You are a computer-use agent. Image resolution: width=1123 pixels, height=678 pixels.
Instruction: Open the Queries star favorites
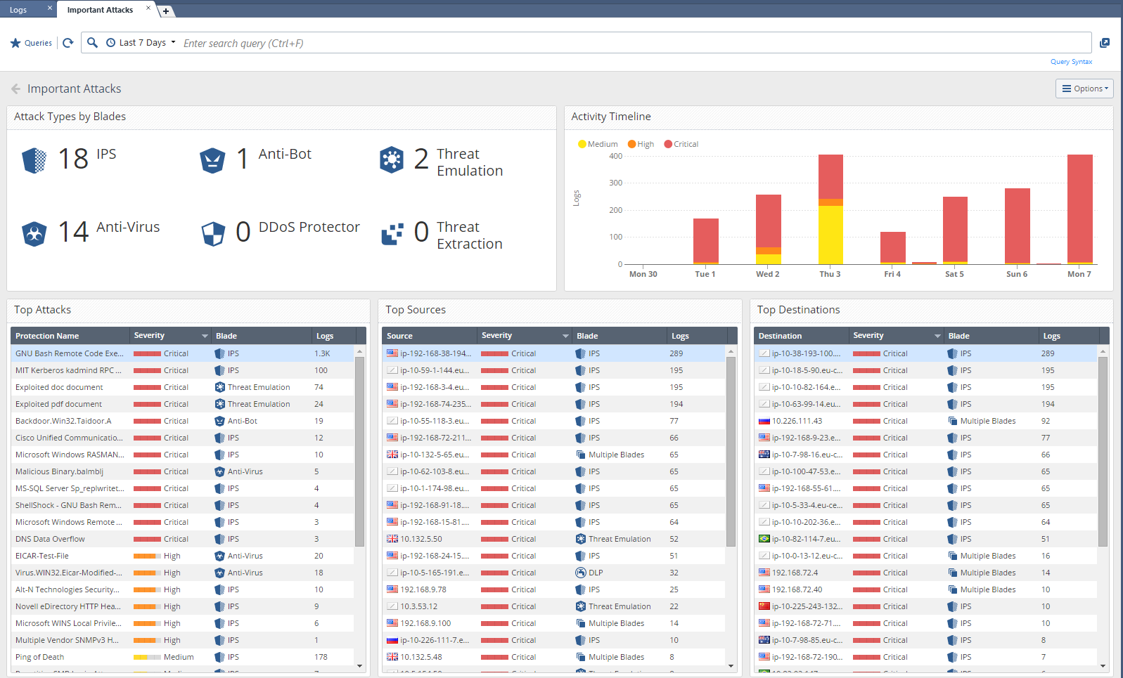[x=15, y=43]
